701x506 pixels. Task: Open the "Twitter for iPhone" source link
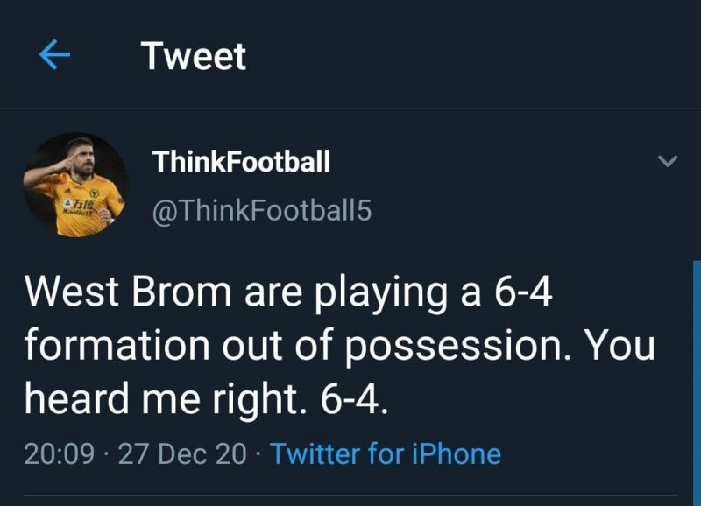pos(386,453)
